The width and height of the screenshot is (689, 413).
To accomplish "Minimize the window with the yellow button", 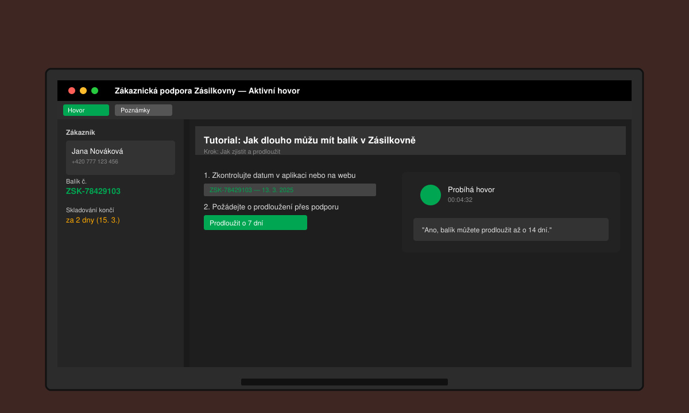I will pyautogui.click(x=83, y=91).
